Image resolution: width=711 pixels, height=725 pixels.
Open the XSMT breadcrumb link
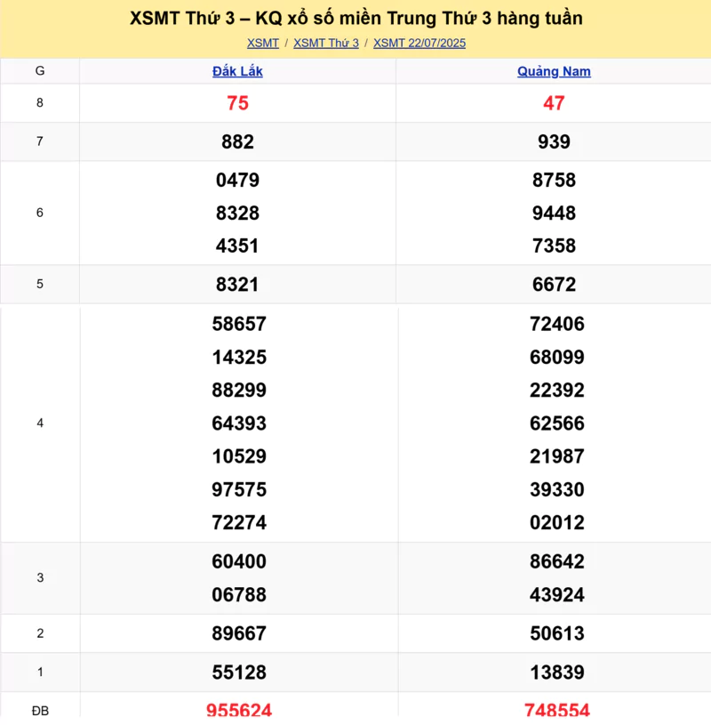click(x=263, y=43)
